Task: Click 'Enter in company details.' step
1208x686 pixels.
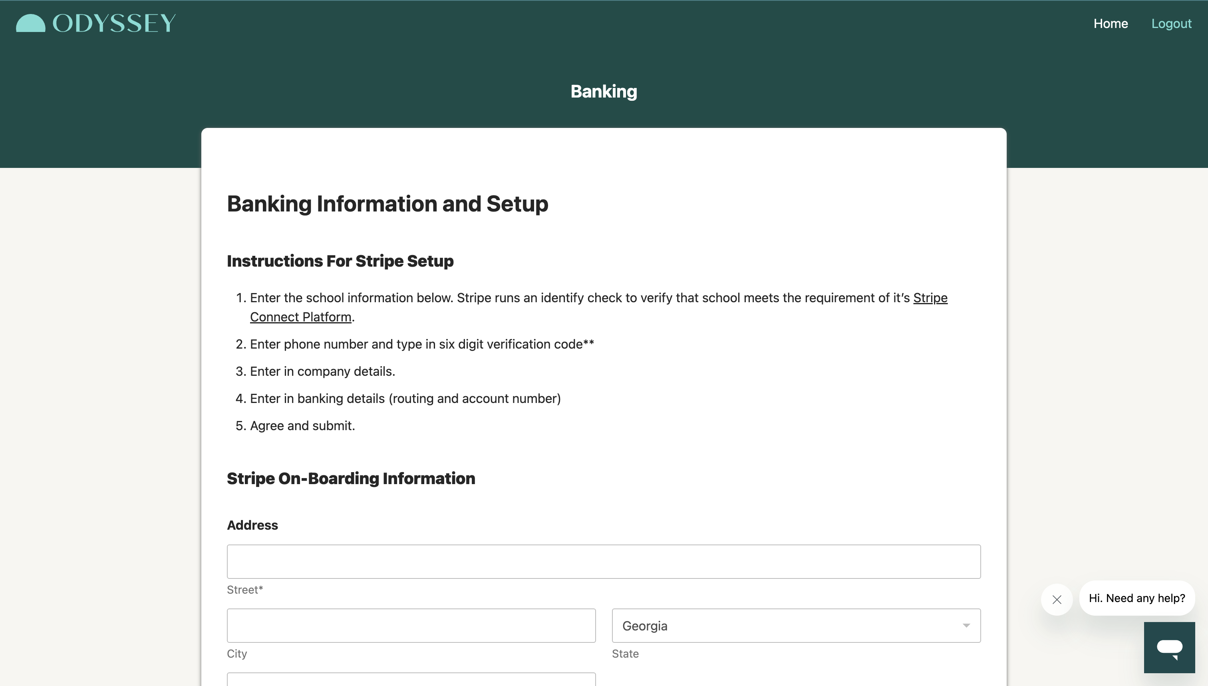Action: (322, 371)
